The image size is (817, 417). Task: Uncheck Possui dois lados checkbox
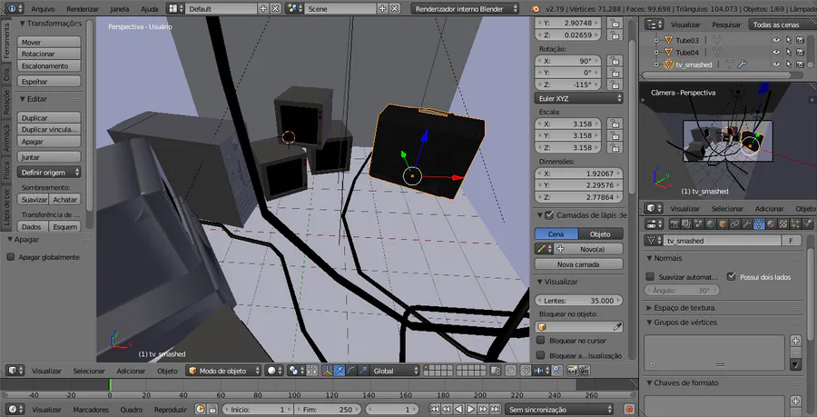point(732,277)
